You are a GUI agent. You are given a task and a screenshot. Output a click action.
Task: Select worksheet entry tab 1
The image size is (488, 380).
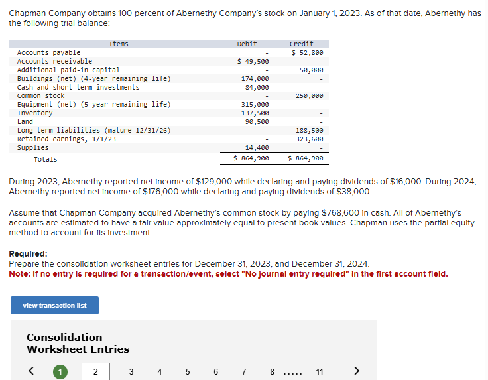[x=60, y=371]
